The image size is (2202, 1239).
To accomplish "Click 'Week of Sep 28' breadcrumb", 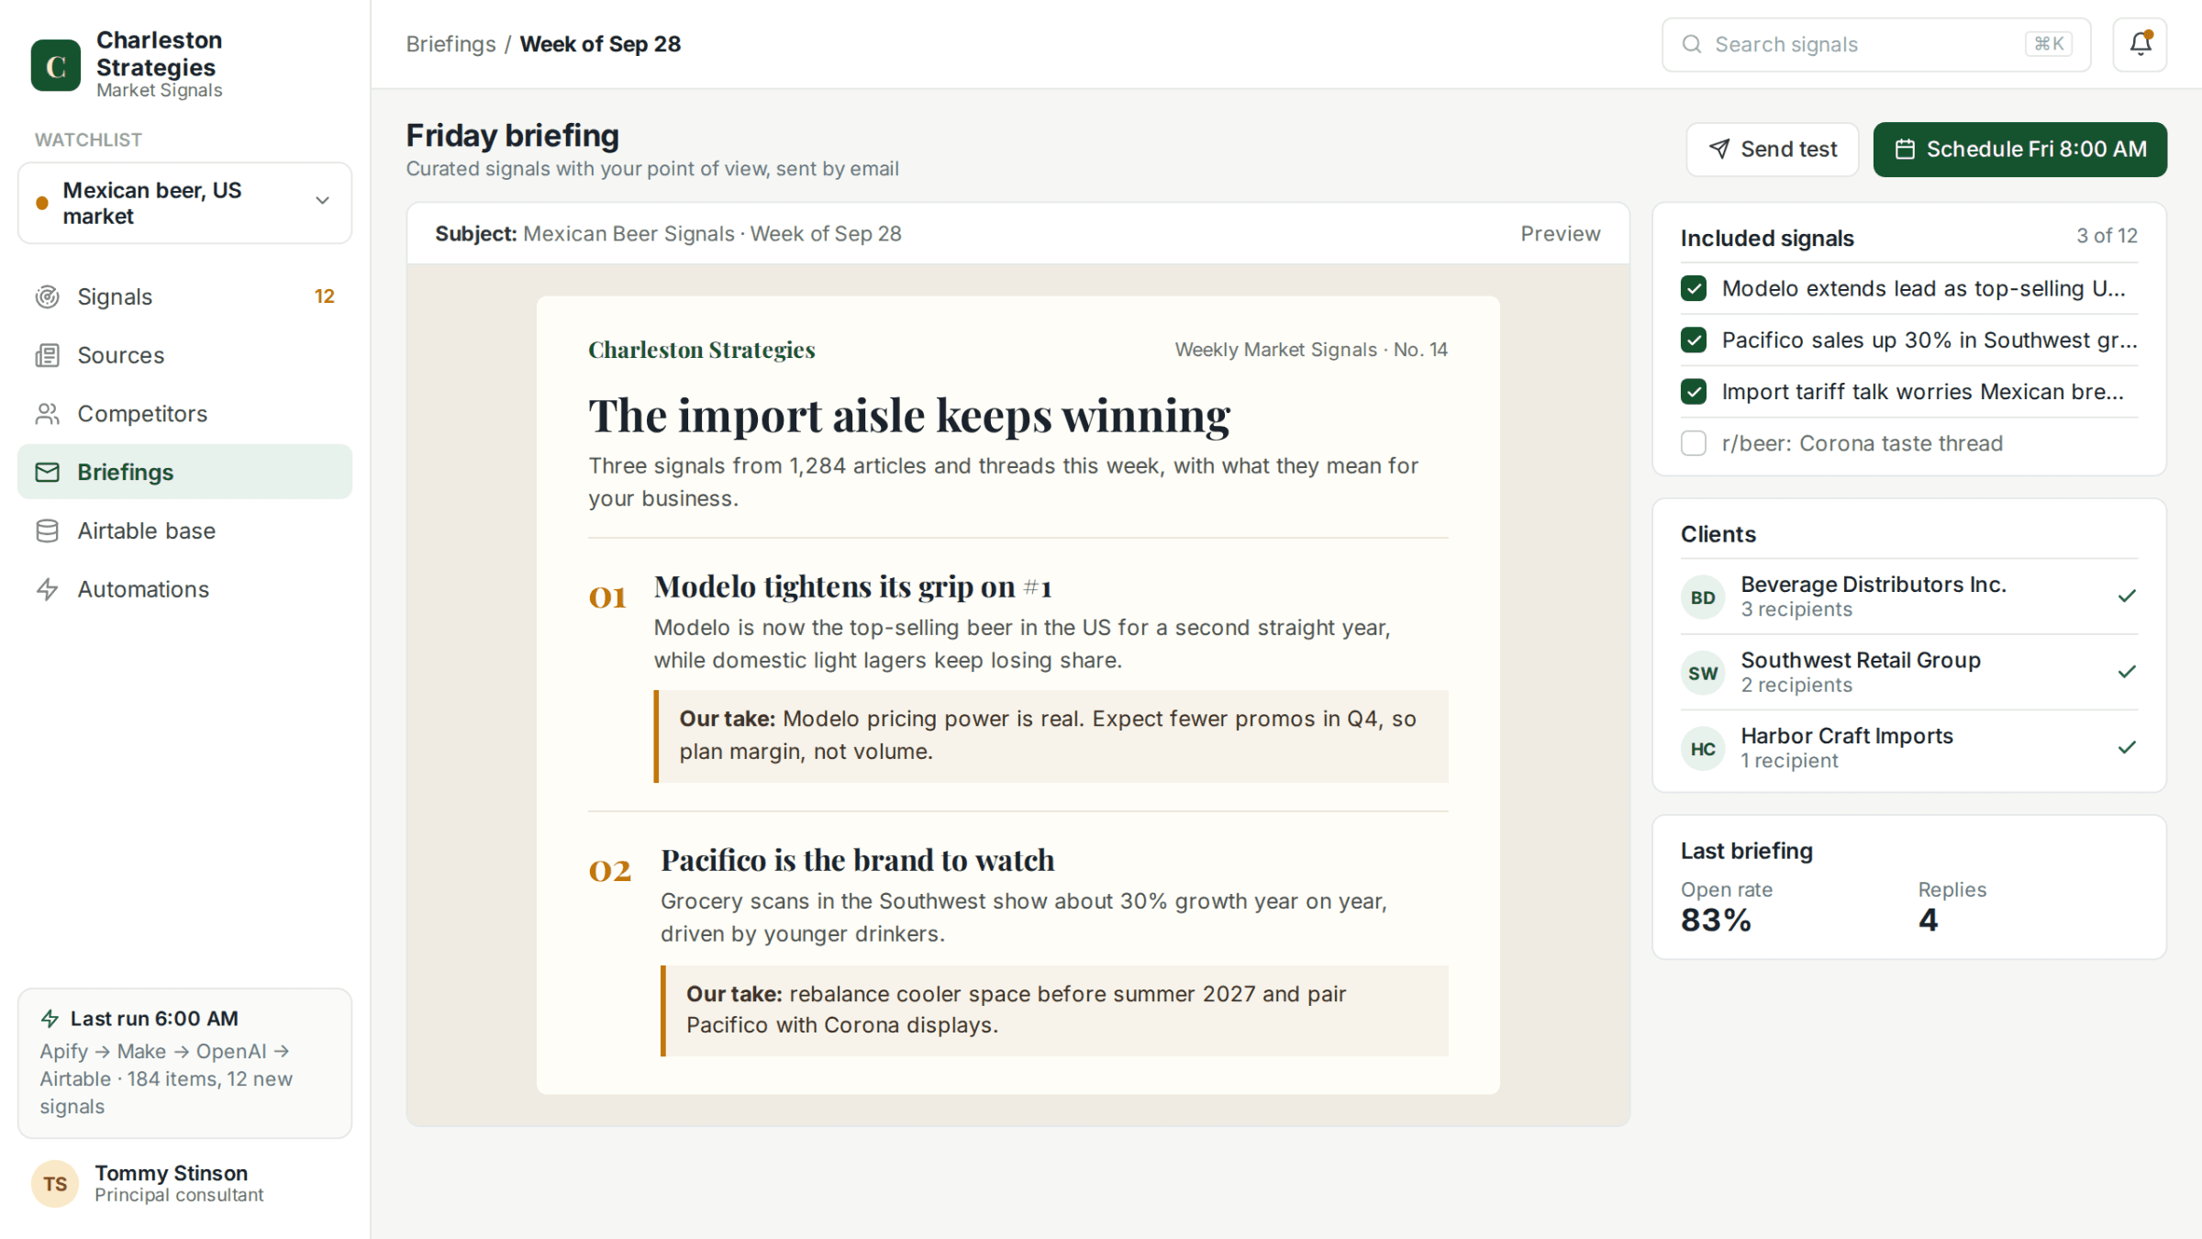I will coord(600,44).
